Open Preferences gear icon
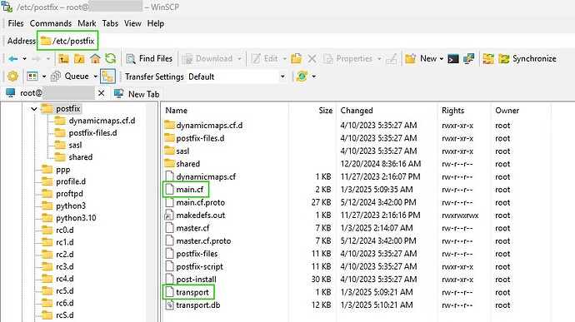The image size is (575, 322). pos(12,77)
